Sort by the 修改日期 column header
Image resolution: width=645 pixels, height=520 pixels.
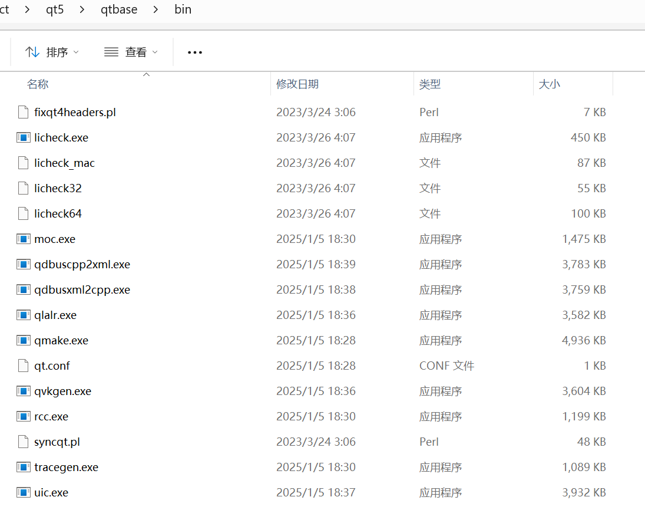[x=297, y=84]
